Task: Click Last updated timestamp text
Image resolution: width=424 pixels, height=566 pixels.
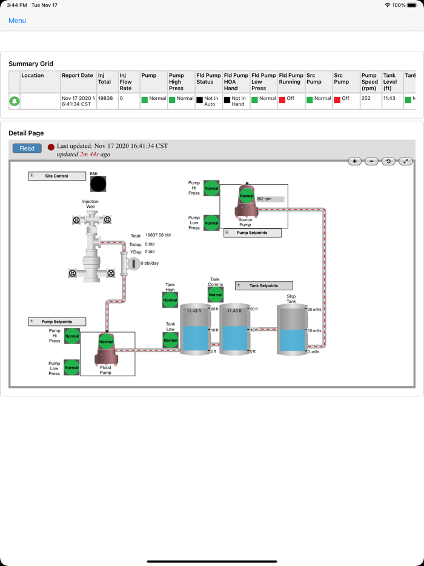Action: click(x=112, y=146)
